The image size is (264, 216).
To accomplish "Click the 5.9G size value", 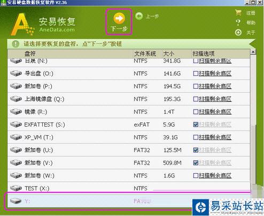I will pyautogui.click(x=169, y=125).
